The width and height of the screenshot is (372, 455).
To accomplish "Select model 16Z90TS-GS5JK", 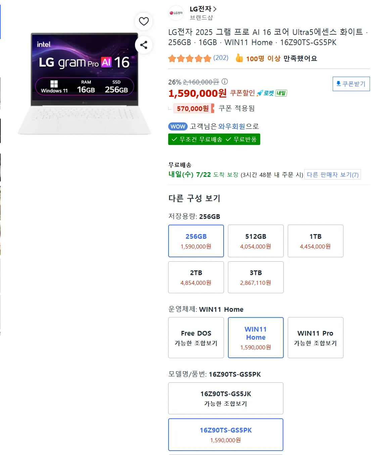I will (226, 398).
